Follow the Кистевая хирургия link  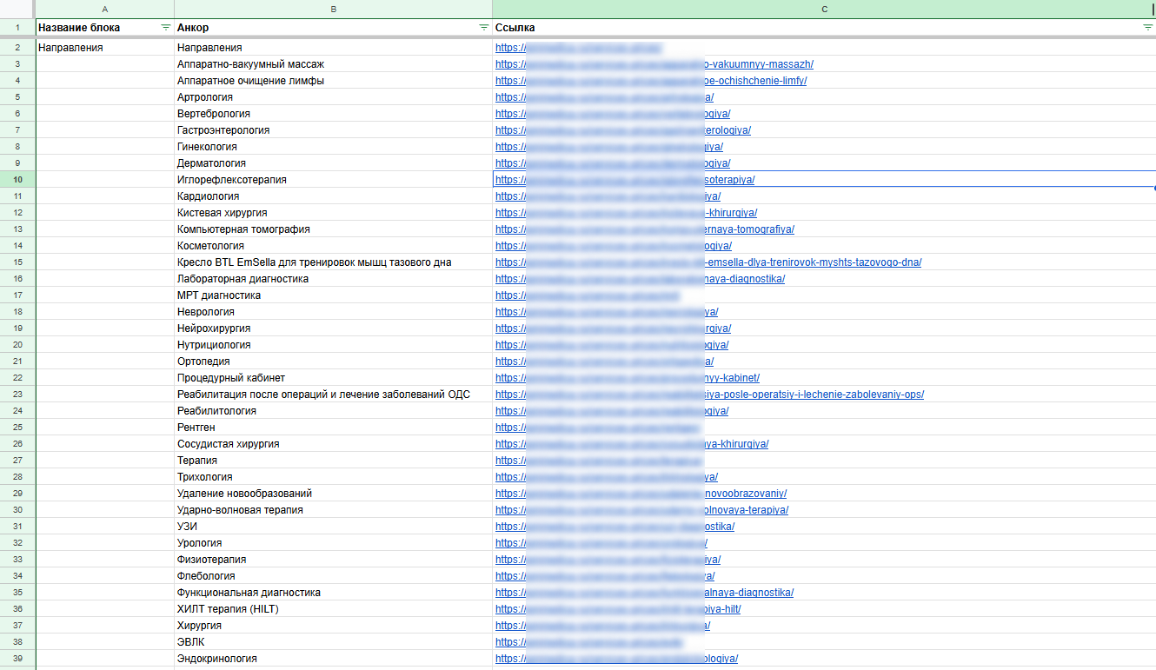click(626, 213)
